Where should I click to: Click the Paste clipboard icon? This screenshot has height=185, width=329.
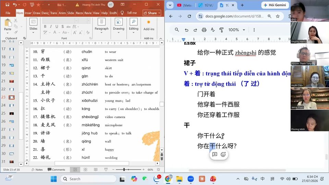tap(8, 23)
